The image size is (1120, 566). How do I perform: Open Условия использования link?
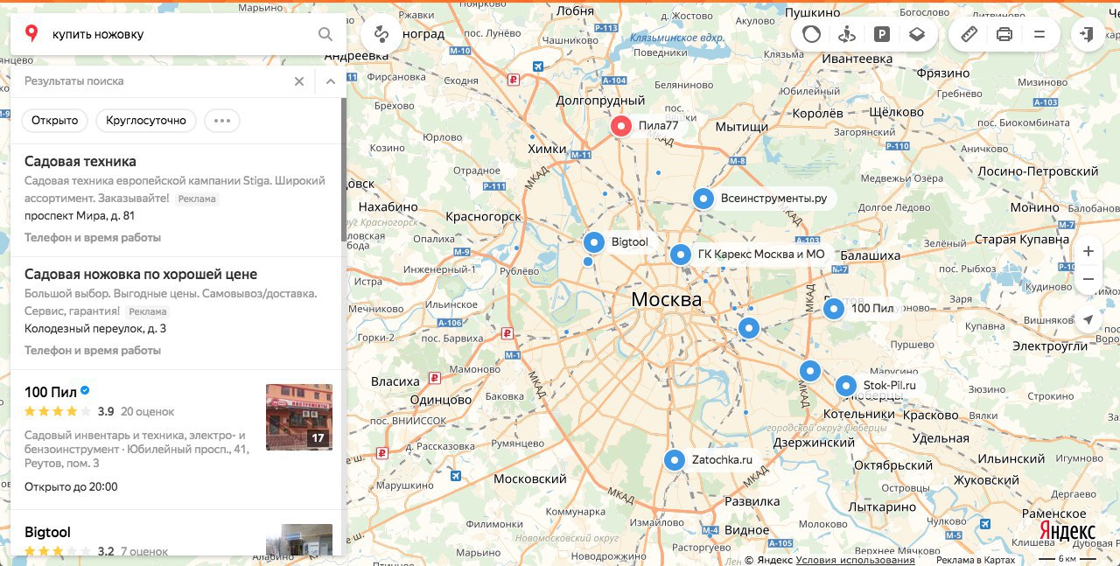(x=856, y=560)
